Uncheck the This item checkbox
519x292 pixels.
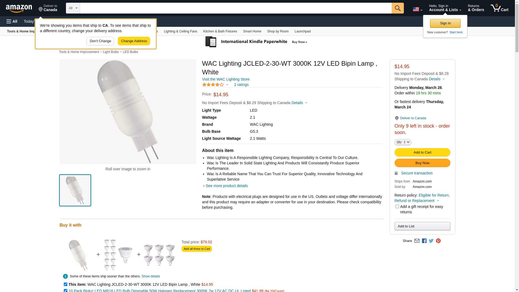(65, 284)
